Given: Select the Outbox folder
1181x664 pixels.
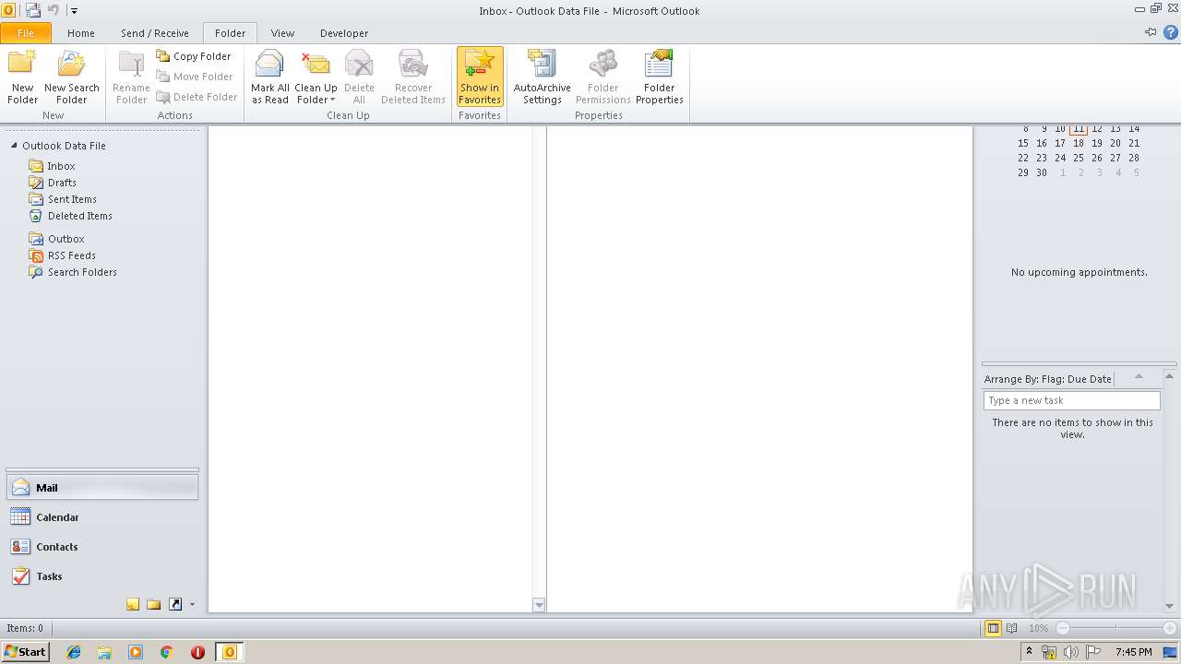Looking at the screenshot, I should click(x=66, y=239).
